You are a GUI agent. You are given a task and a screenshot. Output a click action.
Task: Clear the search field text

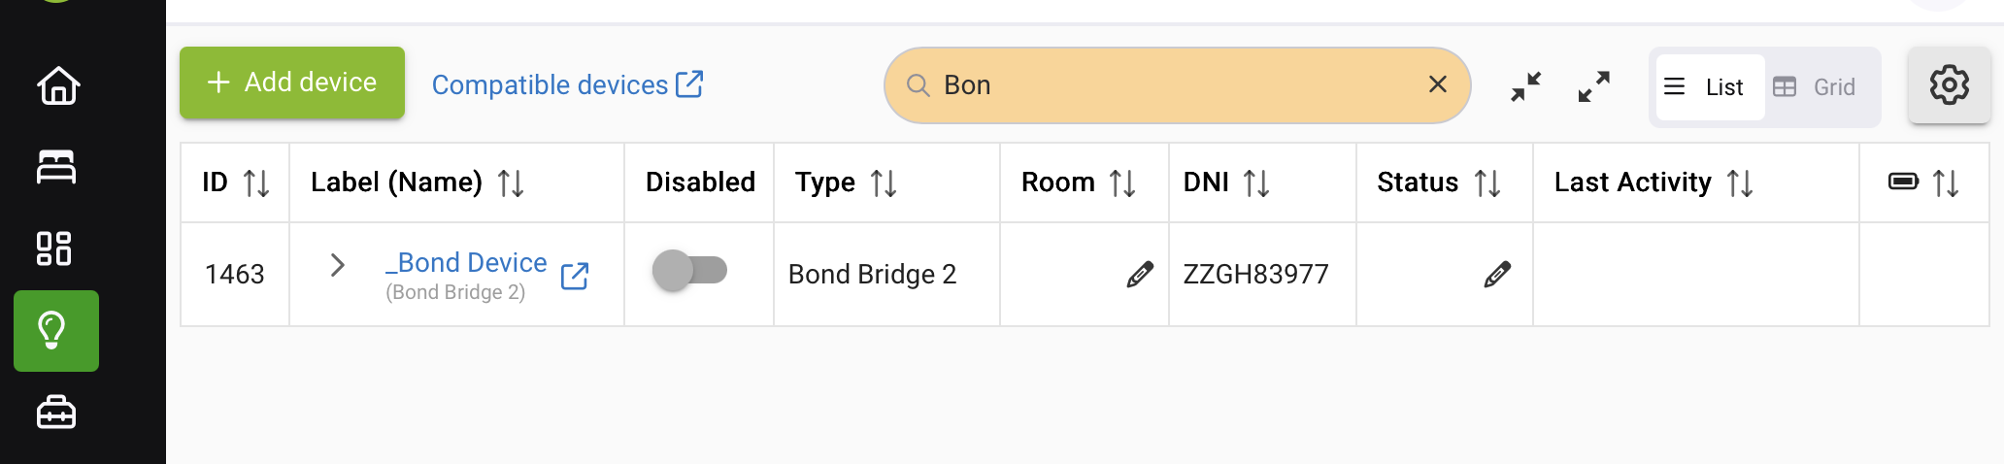pos(1438,84)
